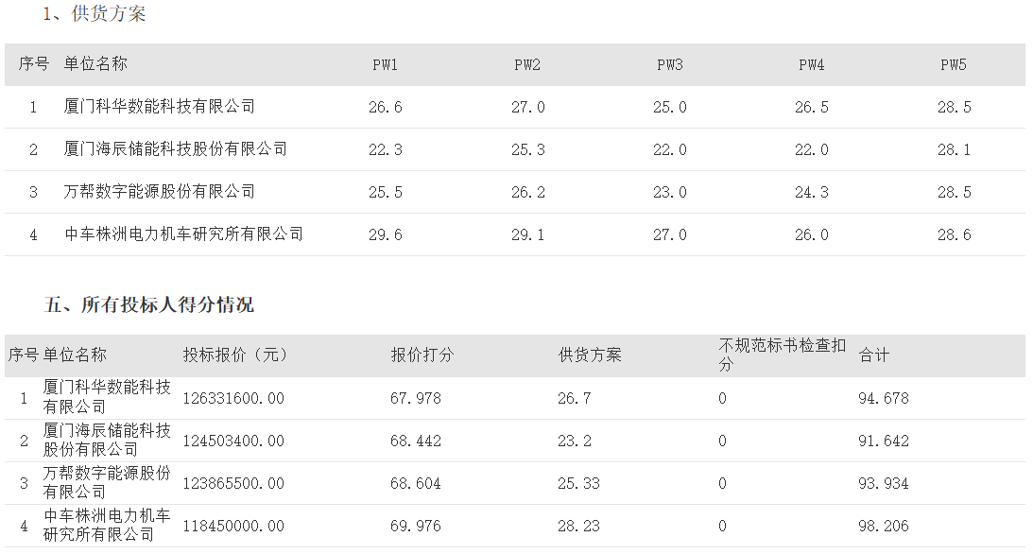Select 万帮数字能源股份有限公司 row PW2 value 26.2

[x=527, y=192]
